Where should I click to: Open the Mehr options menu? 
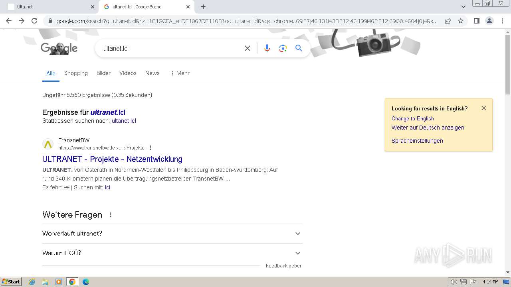[x=180, y=73]
